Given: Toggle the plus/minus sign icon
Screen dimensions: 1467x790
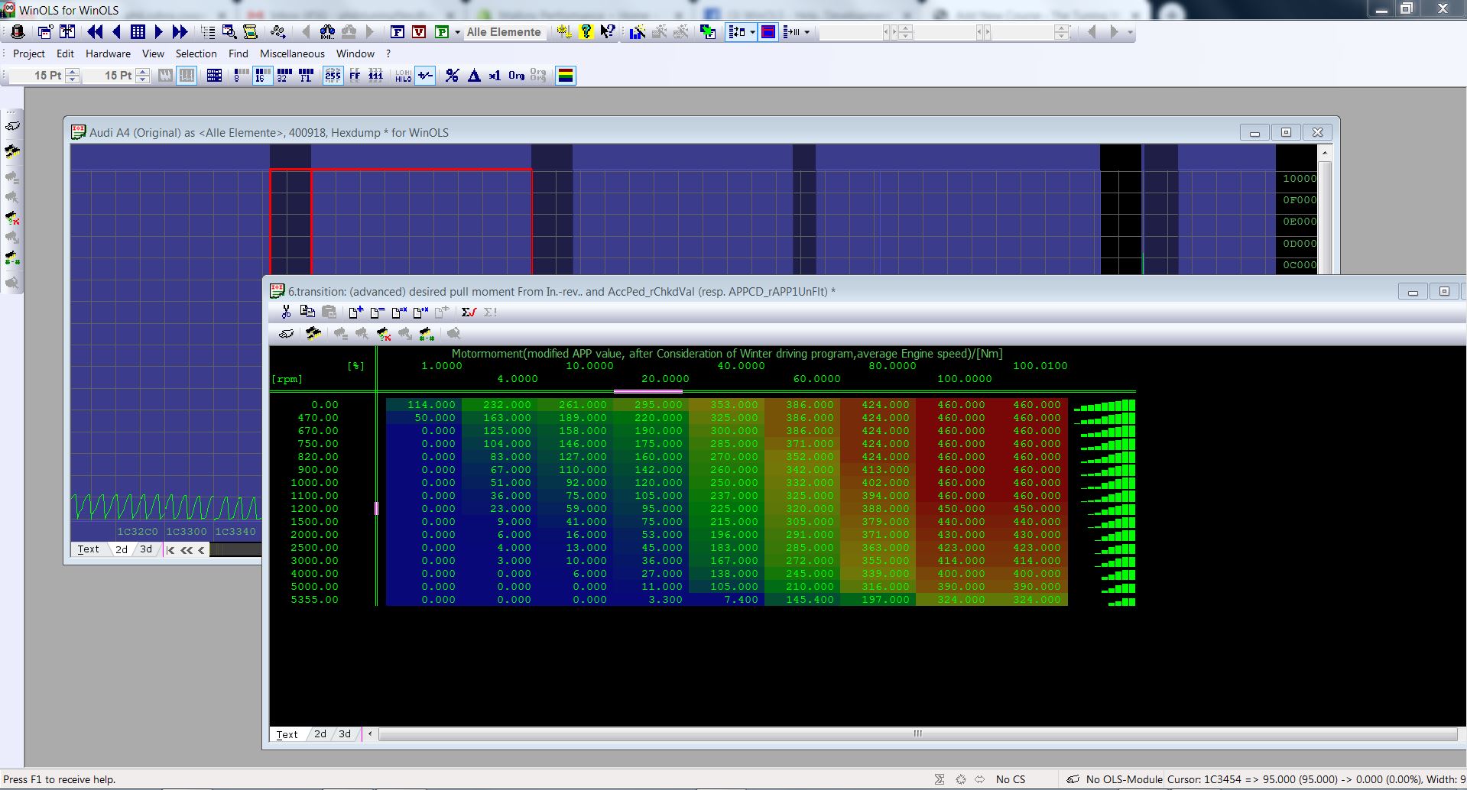Looking at the screenshot, I should [425, 76].
